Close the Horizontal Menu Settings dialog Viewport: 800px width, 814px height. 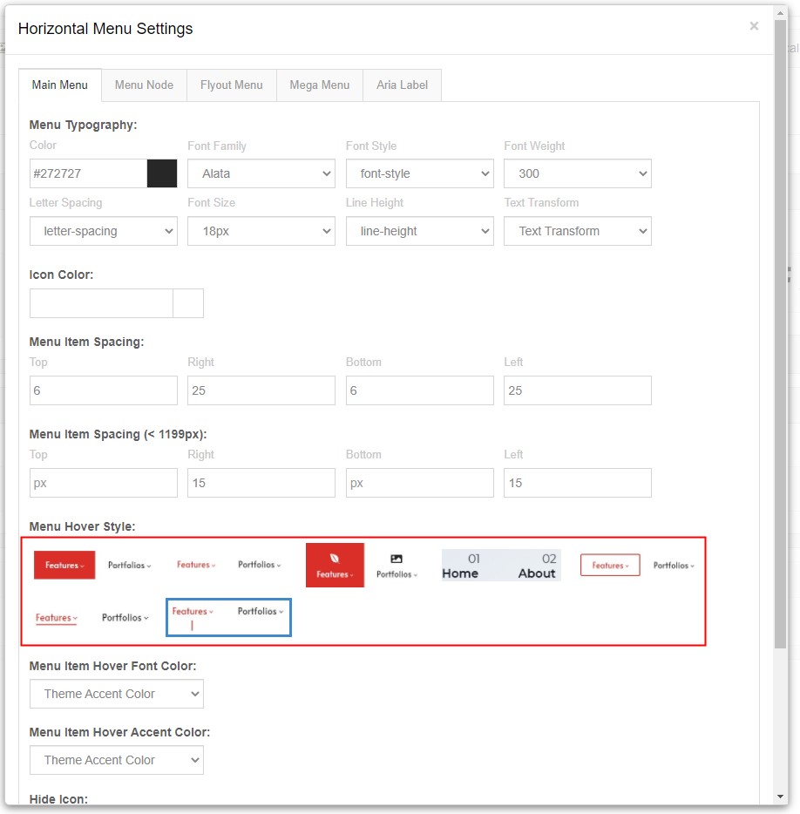pyautogui.click(x=754, y=26)
